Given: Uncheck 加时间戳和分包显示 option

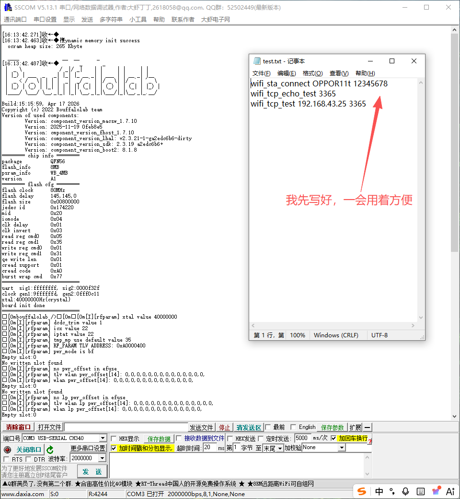Looking at the screenshot, I should pos(113,449).
